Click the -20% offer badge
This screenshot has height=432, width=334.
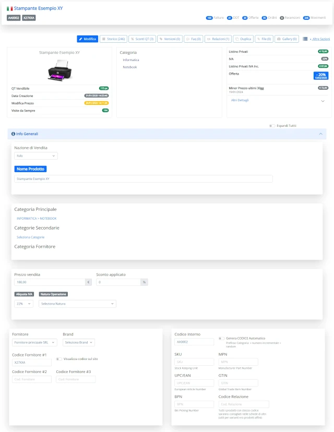coord(321,76)
